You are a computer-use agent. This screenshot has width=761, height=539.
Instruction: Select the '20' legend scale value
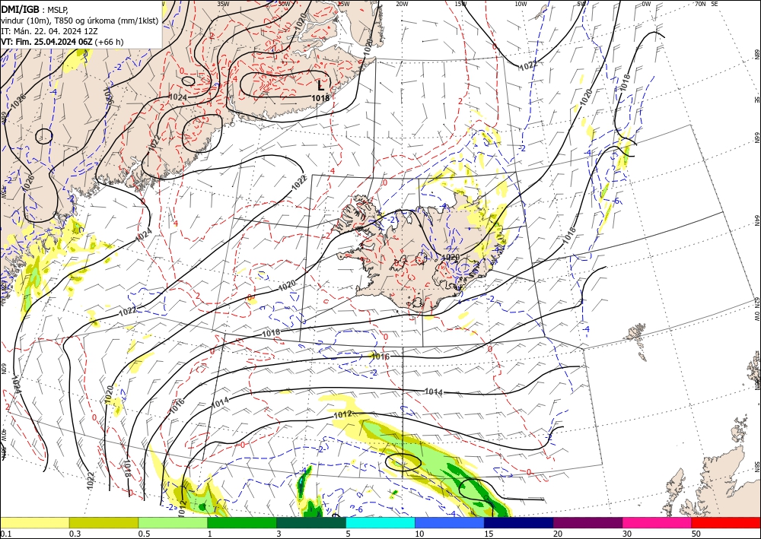558,534
